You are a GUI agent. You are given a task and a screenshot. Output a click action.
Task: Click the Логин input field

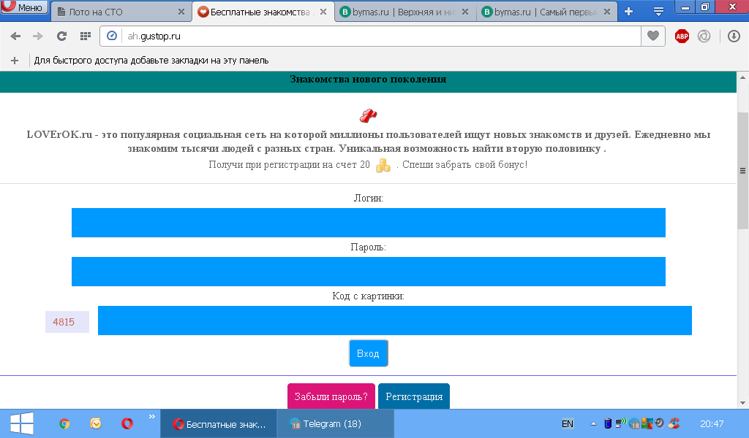pos(368,223)
